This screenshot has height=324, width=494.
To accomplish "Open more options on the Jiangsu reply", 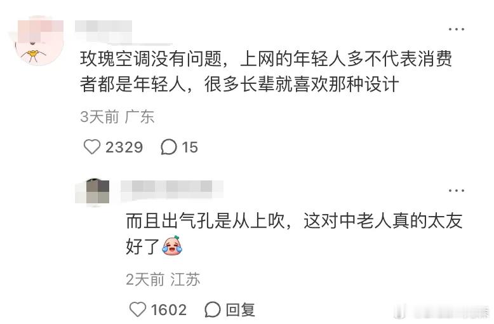I will 456,191.
